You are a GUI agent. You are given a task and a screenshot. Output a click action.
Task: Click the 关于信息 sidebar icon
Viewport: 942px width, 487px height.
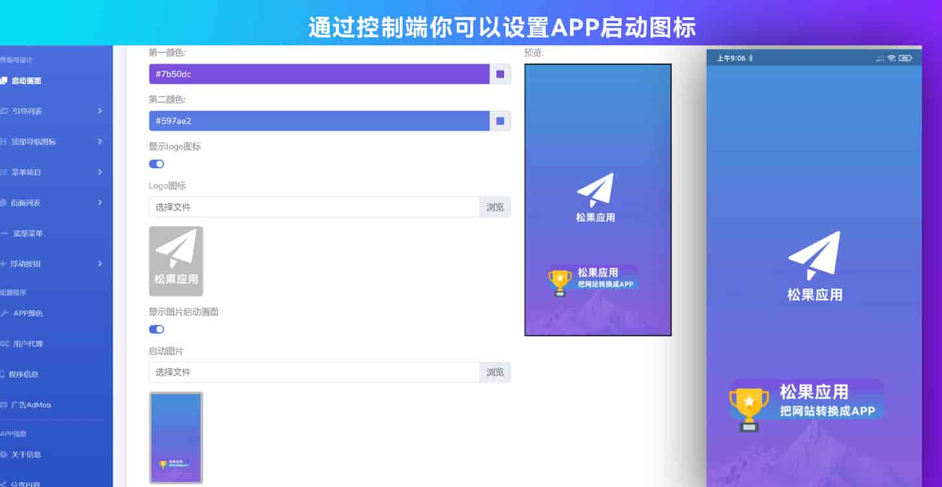pyautogui.click(x=3, y=455)
